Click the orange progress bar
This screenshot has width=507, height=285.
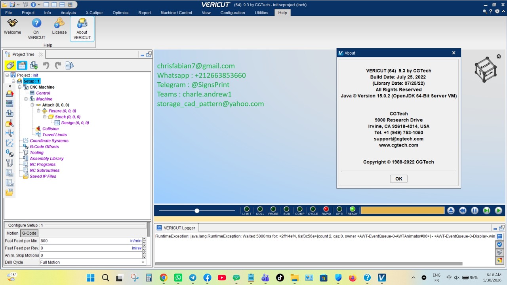pos(402,211)
